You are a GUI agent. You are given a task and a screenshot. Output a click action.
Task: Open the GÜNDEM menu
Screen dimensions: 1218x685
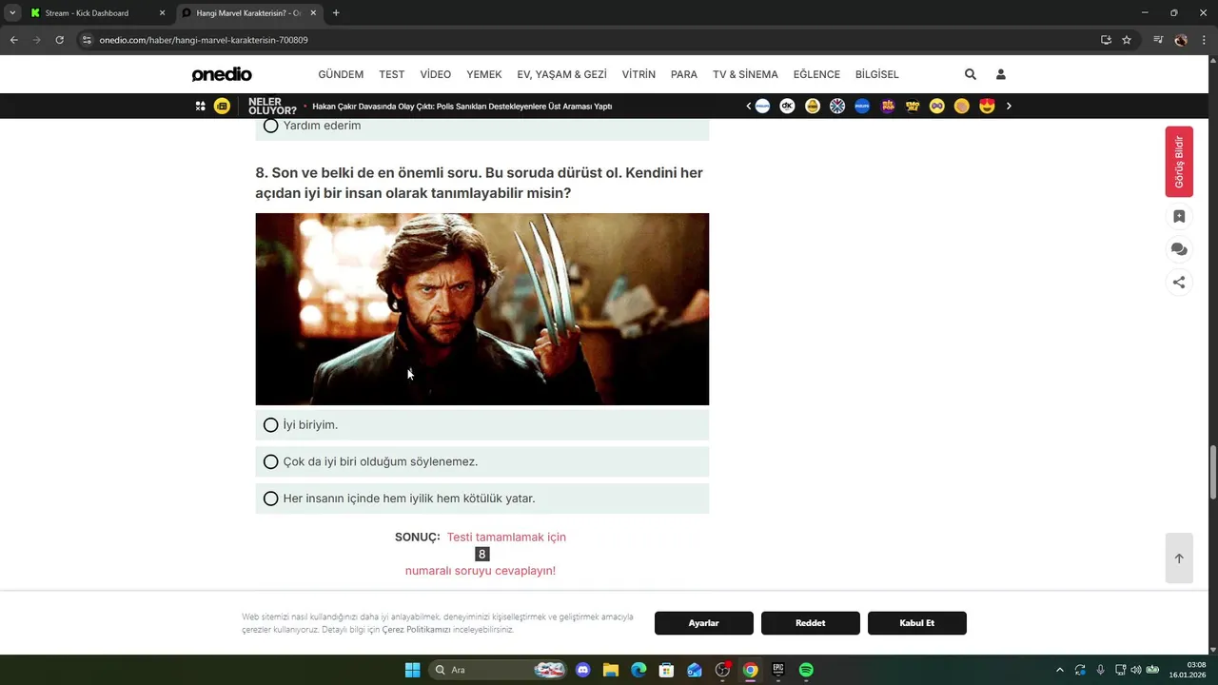(341, 74)
